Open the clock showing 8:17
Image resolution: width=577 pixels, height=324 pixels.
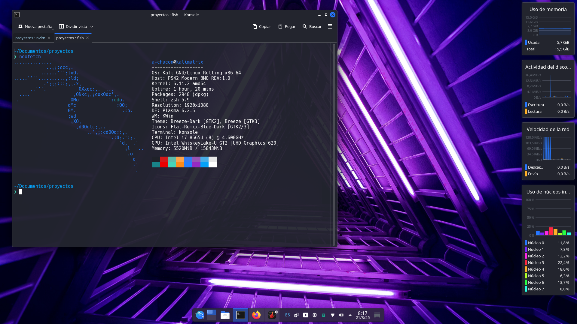(363, 315)
